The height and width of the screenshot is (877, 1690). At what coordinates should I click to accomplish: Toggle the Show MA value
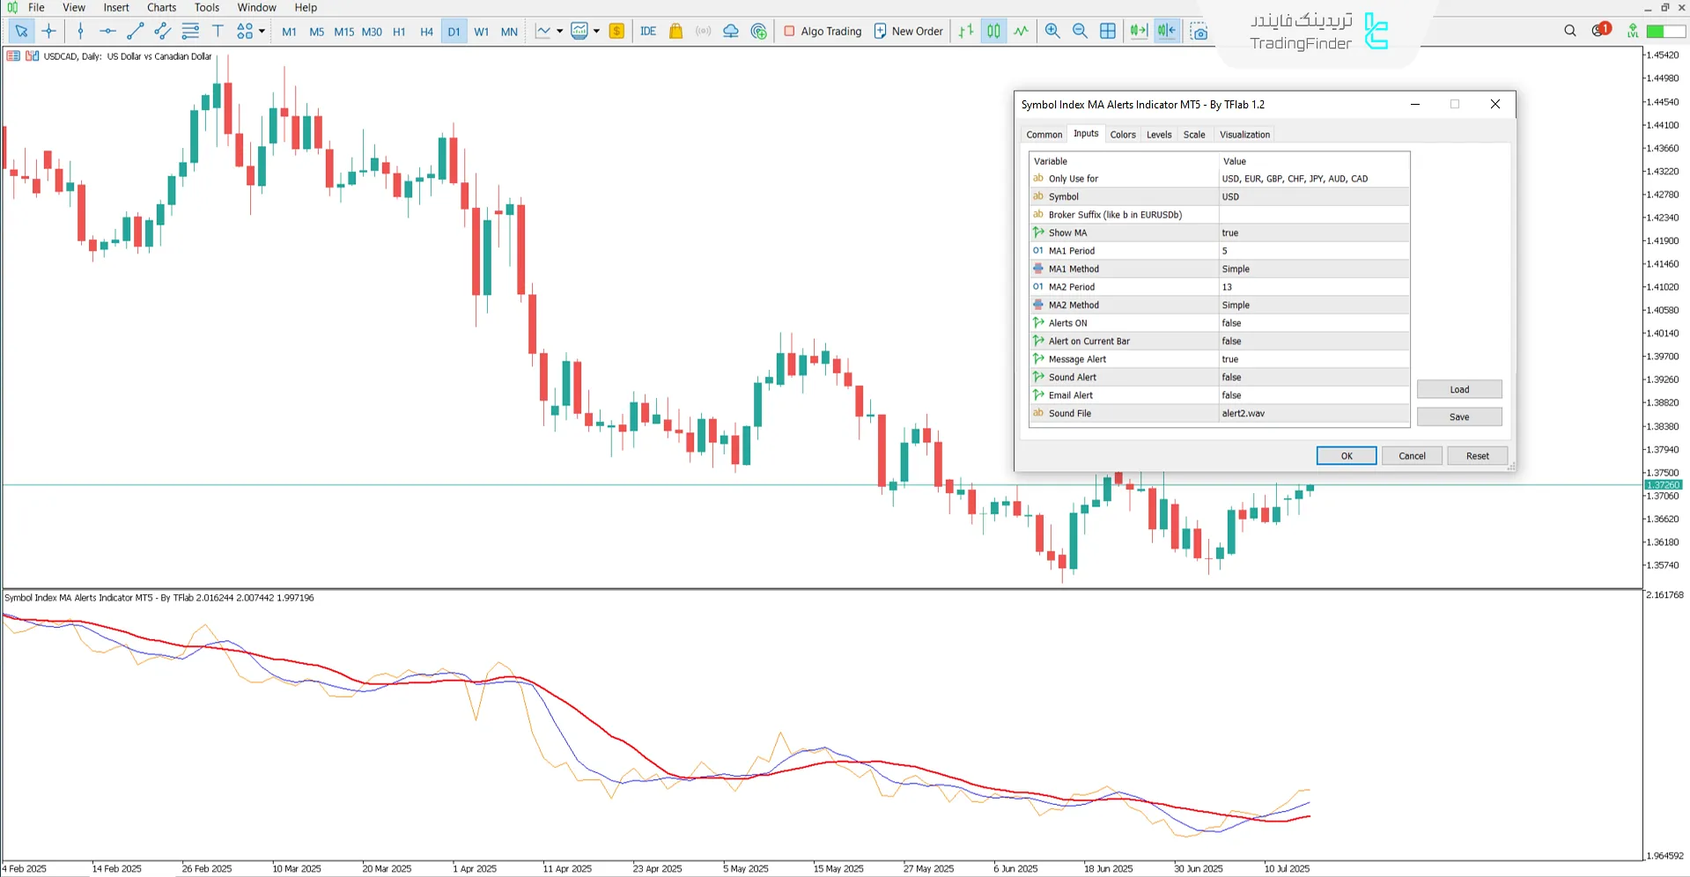(x=1312, y=233)
